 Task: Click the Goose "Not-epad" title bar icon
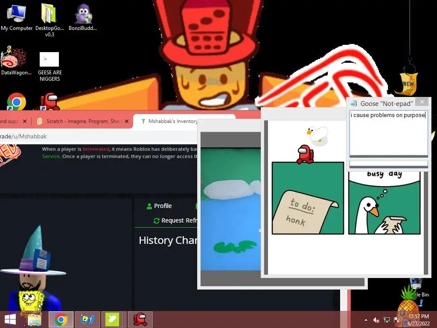pyautogui.click(x=354, y=103)
